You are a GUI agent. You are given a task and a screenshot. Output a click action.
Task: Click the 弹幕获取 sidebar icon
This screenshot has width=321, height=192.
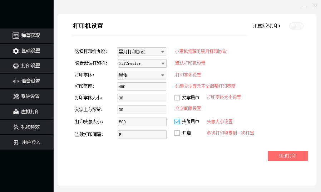[x=15, y=36]
